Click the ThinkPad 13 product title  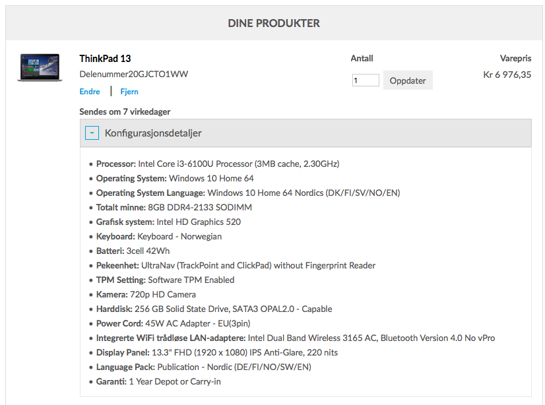click(x=105, y=58)
